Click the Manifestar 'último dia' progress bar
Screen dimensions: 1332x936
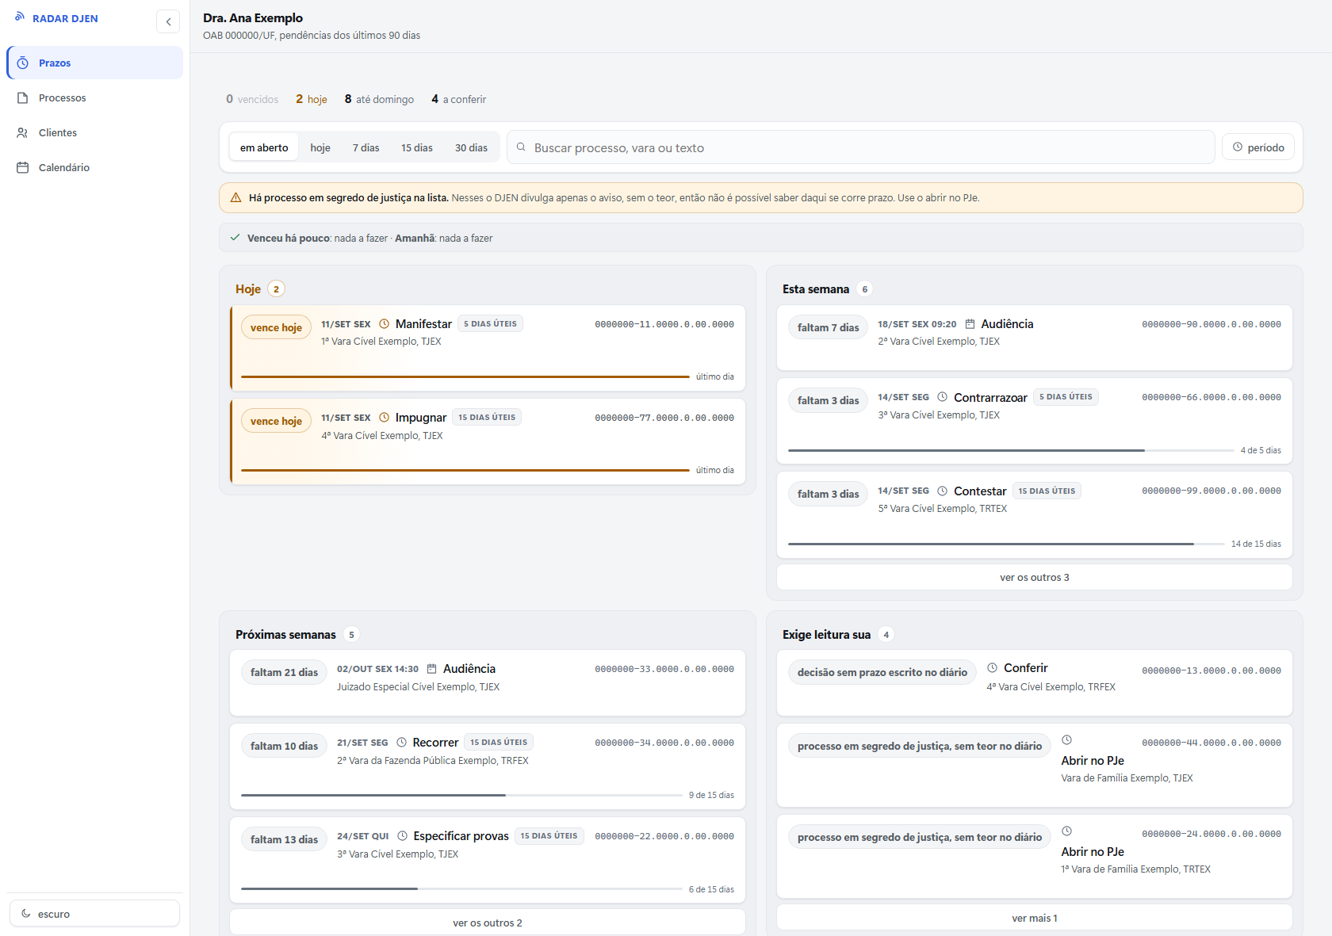[x=465, y=376]
